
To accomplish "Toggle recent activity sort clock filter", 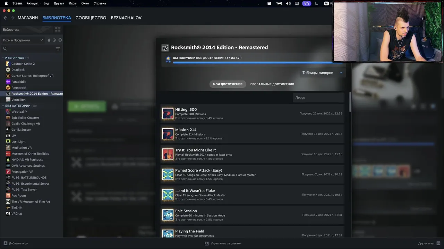I will (54, 40).
